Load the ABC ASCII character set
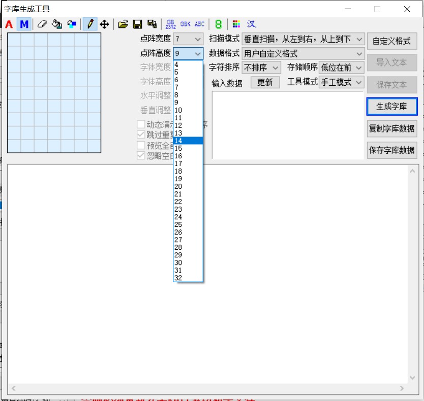The width and height of the screenshot is (424, 401). pyautogui.click(x=200, y=24)
